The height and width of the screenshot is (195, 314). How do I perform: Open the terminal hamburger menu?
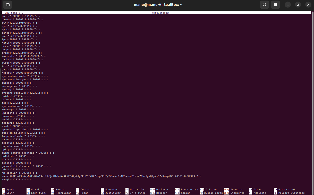pyautogui.click(x=275, y=5)
